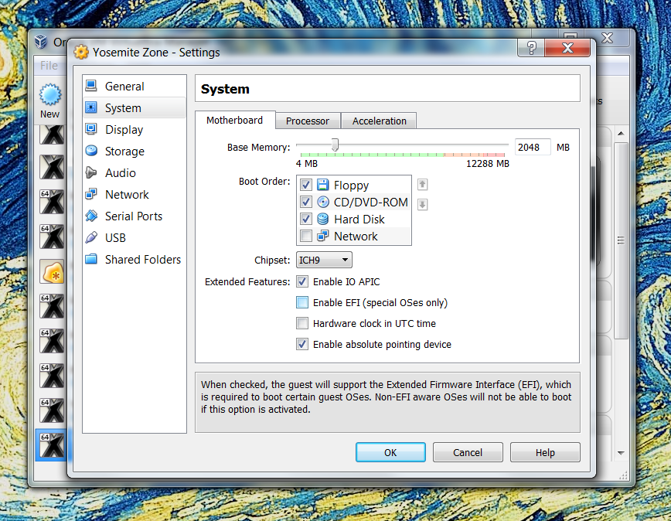Switch to the Processor tab
Screen dimensions: 671x521
click(308, 121)
